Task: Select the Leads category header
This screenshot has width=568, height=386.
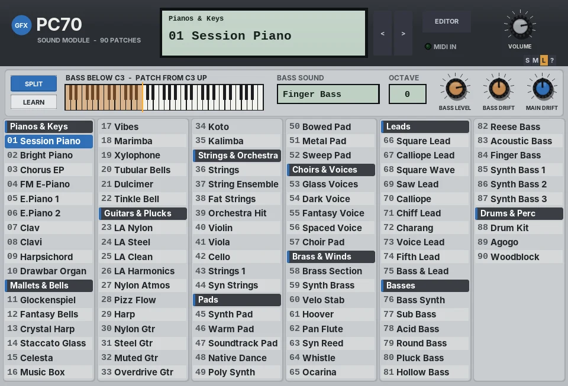Action: [x=425, y=126]
